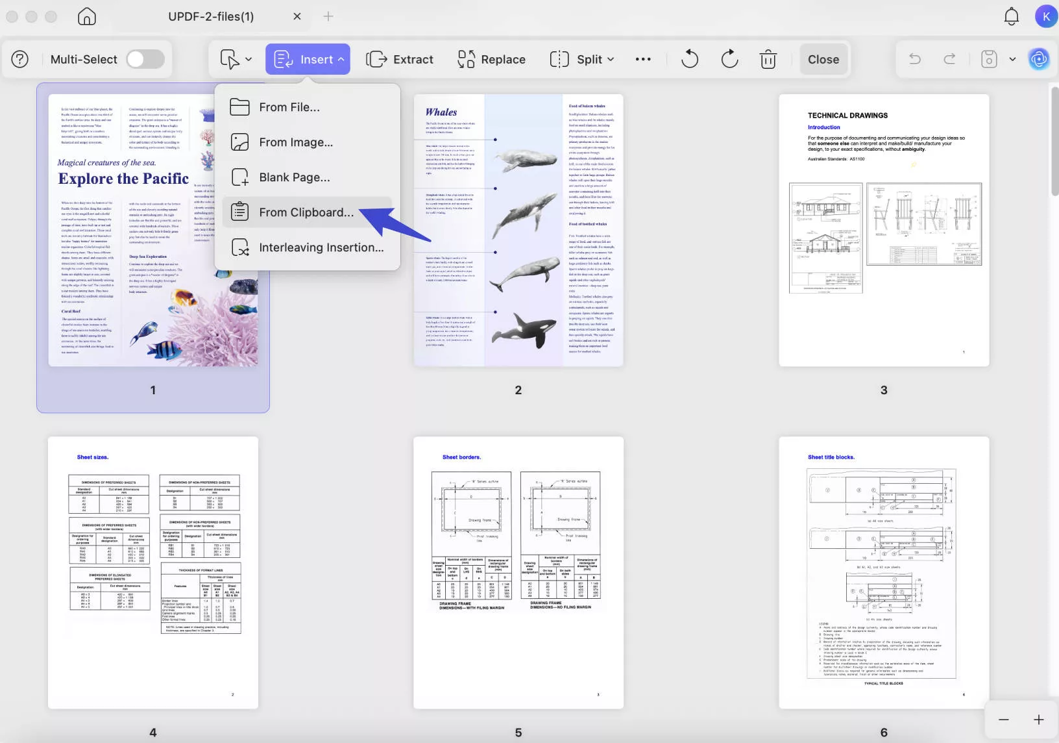Open the notifications bell

click(1011, 16)
